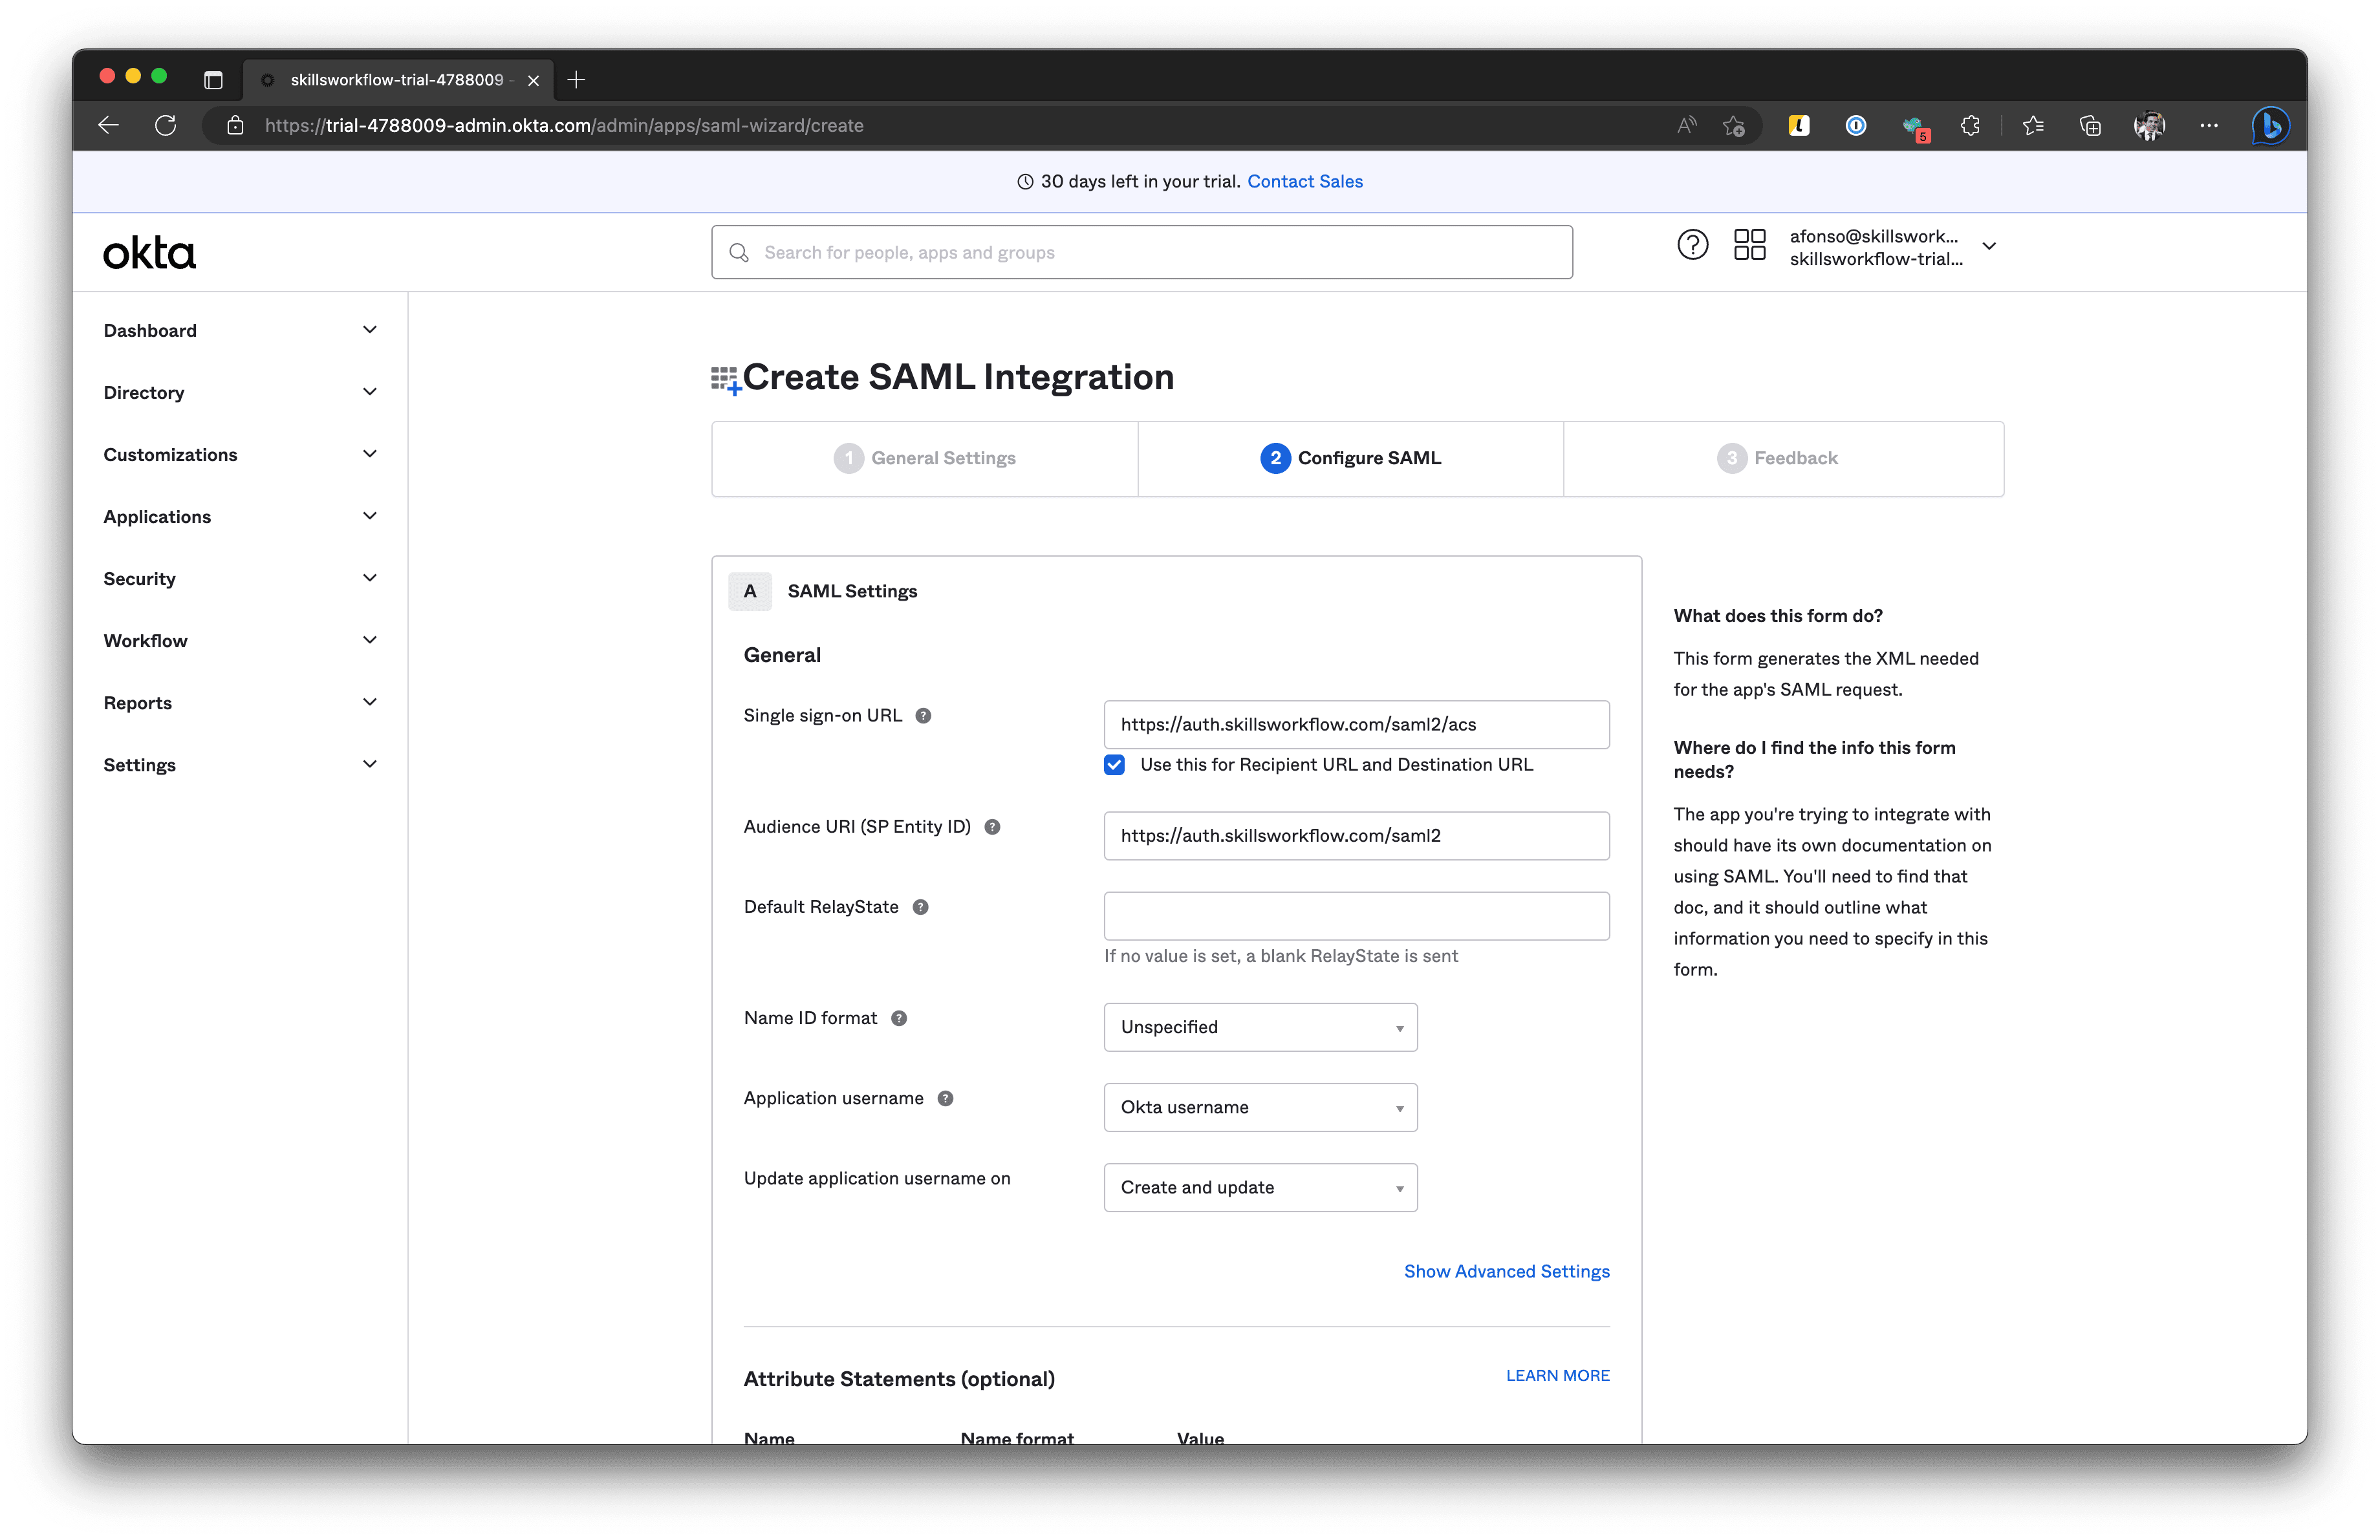
Task: Expand the Dashboard menu
Action: click(x=240, y=331)
